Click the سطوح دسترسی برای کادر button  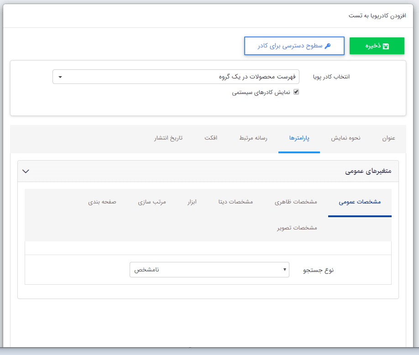tap(294, 46)
